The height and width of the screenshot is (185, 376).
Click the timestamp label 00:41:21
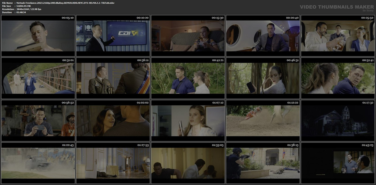(218, 60)
